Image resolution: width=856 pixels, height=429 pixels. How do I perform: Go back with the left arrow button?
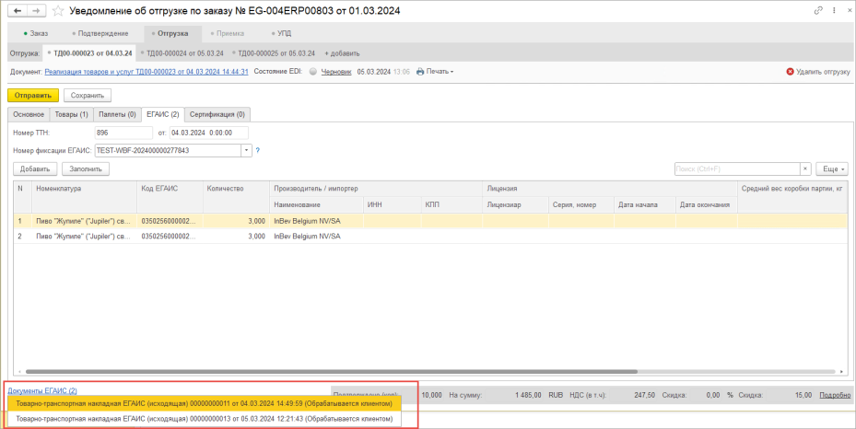18,11
